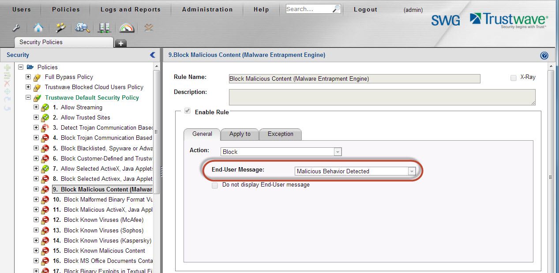Image resolution: width=559 pixels, height=273 pixels.
Task: Click the wrench settings icon
Action: coord(16,28)
